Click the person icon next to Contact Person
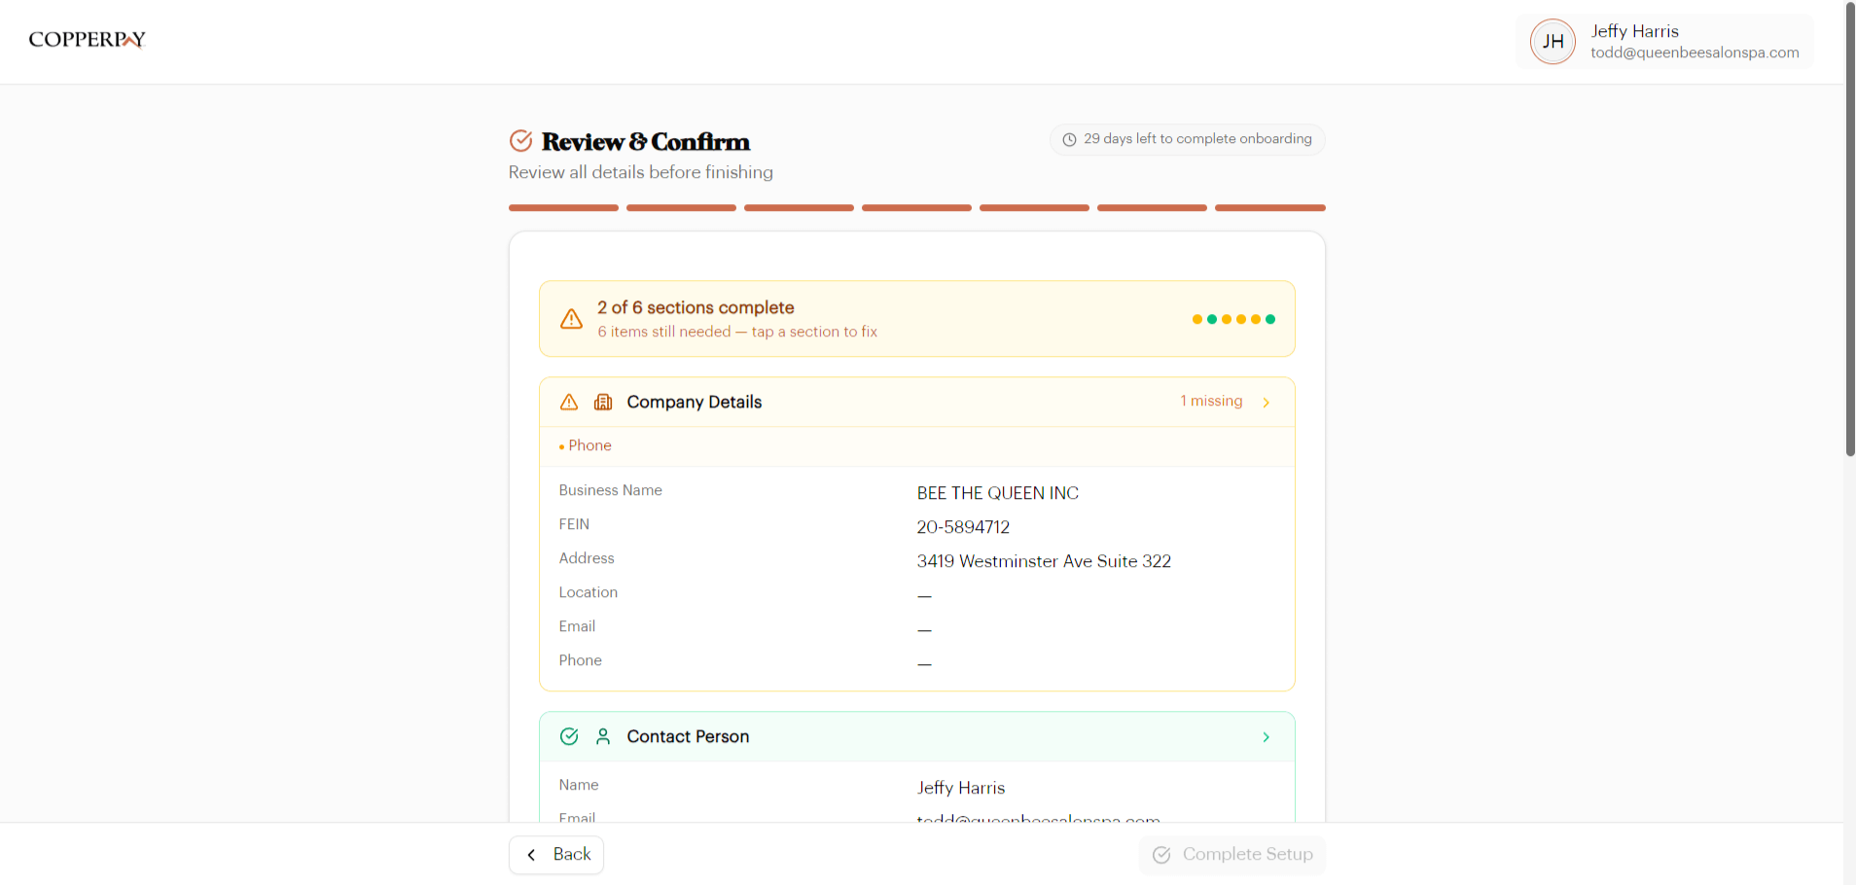This screenshot has height=885, width=1856. click(x=603, y=736)
